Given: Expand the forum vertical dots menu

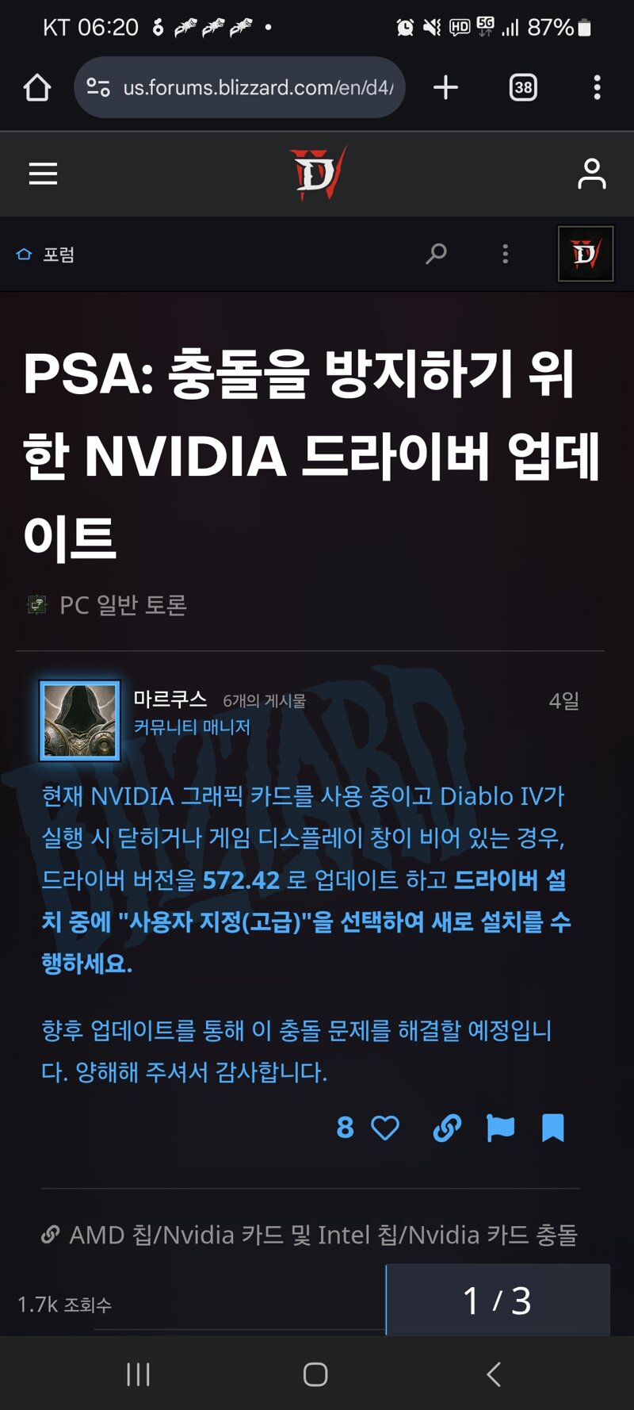Looking at the screenshot, I should pos(506,254).
